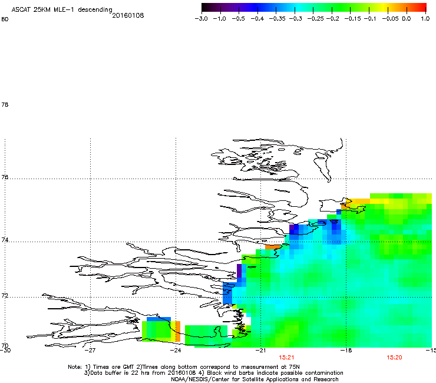The image size is (436, 383).
Task: Click the longitude axis label -18
Action: click(346, 350)
